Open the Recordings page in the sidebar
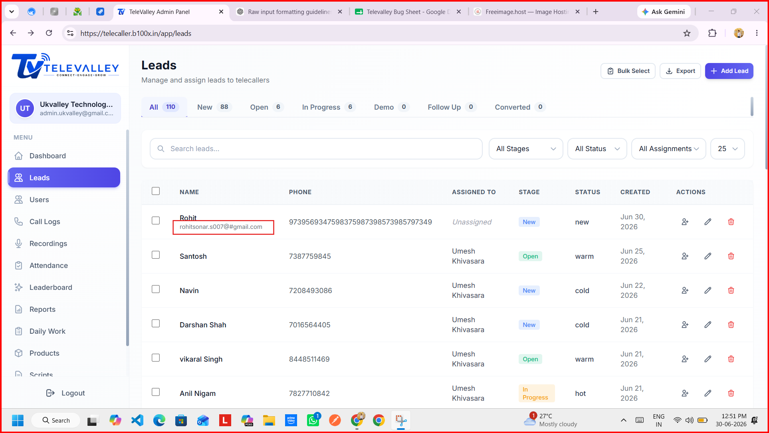This screenshot has width=769, height=433. [x=48, y=243]
